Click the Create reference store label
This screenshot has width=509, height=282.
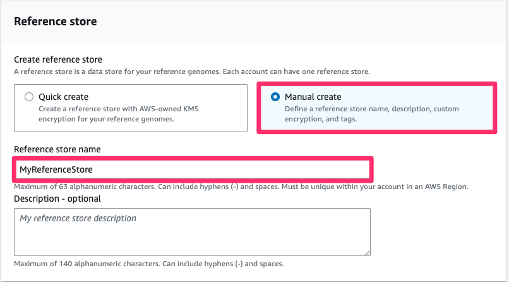[58, 59]
